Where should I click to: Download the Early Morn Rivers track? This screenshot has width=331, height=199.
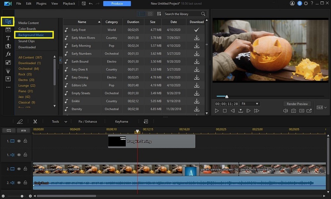pyautogui.click(x=197, y=38)
